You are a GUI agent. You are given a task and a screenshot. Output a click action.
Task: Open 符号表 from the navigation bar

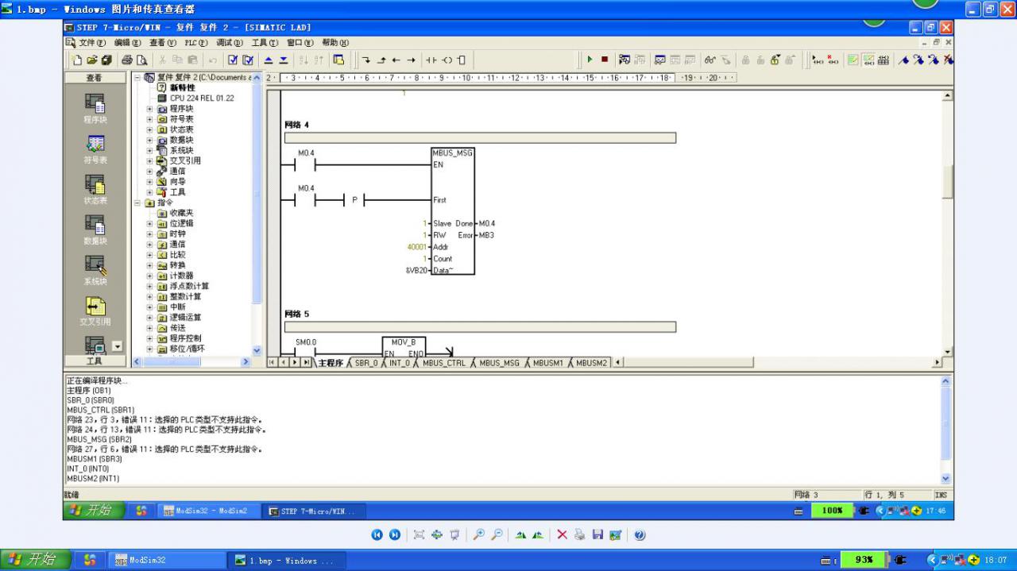tap(95, 149)
